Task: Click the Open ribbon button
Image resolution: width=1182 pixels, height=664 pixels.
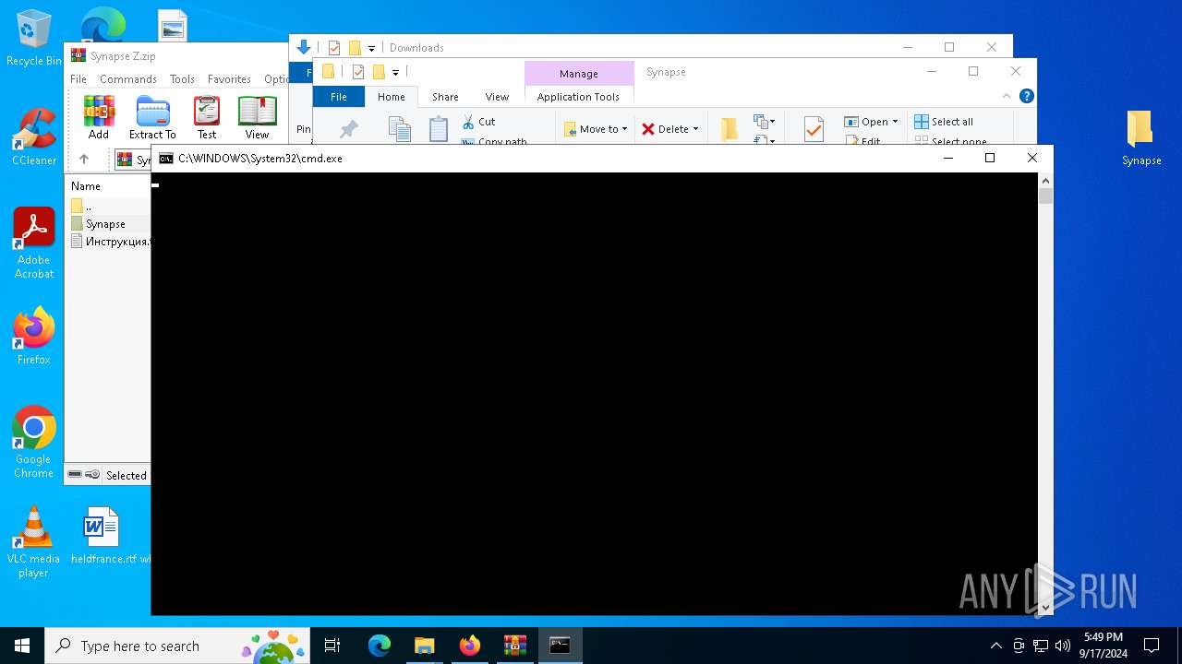Action: (x=866, y=122)
